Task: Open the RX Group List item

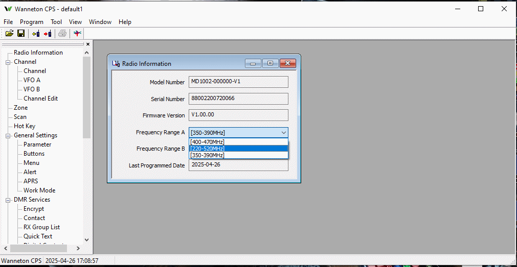Action: 41,228
